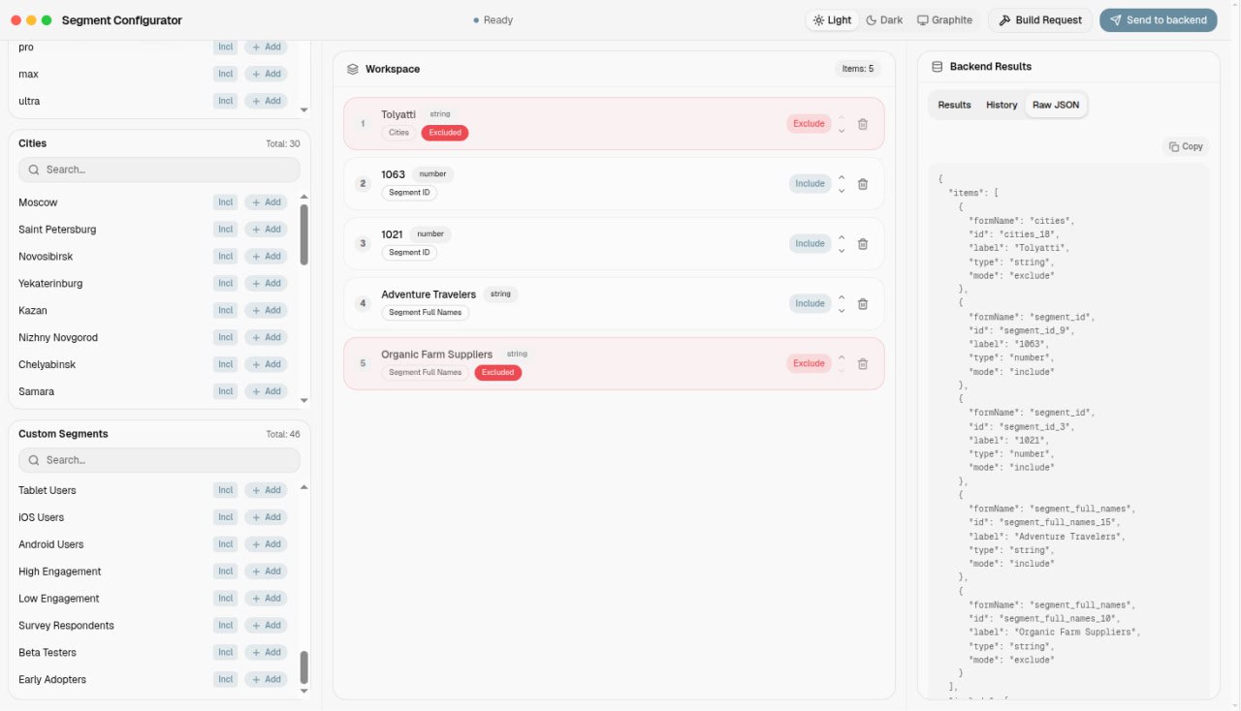The width and height of the screenshot is (1241, 711).
Task: Move Organic Farm Suppliers item up
Action: click(x=842, y=357)
